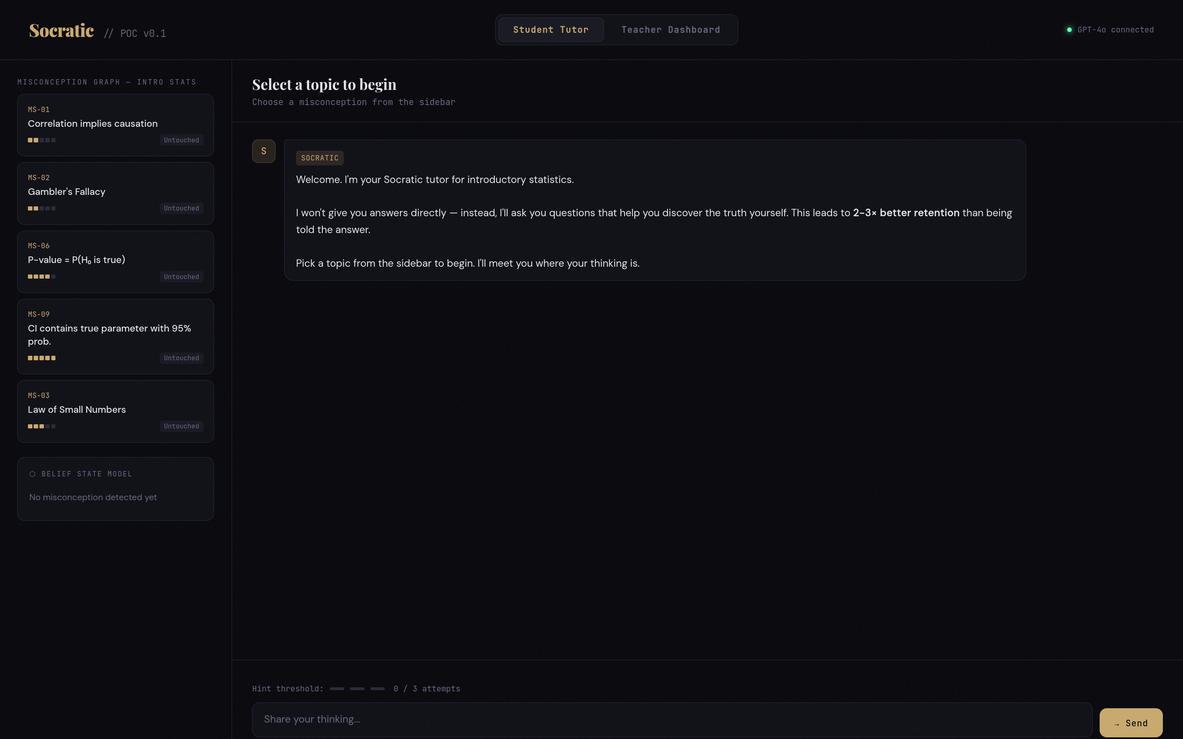Viewport: 1183px width, 739px height.
Task: Click the Socratic tutor avatar icon
Action: coord(264,151)
